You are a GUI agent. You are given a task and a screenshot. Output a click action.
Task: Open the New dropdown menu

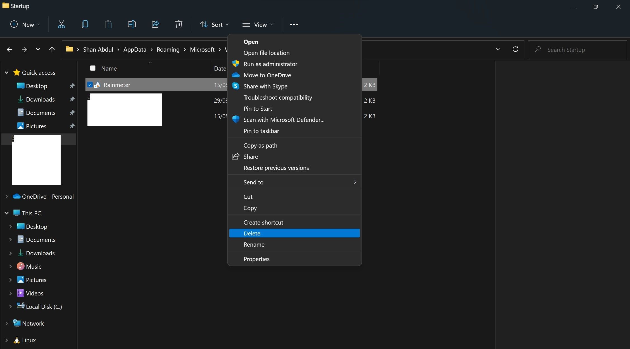point(25,25)
